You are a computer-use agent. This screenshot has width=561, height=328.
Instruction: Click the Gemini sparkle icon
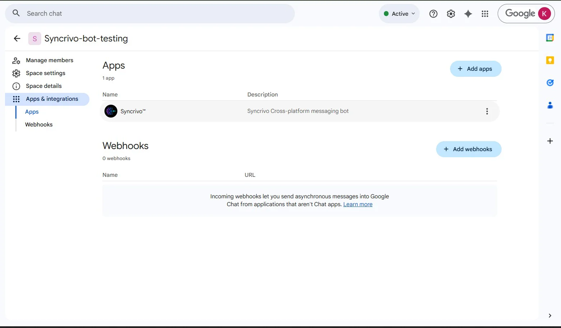(x=468, y=14)
